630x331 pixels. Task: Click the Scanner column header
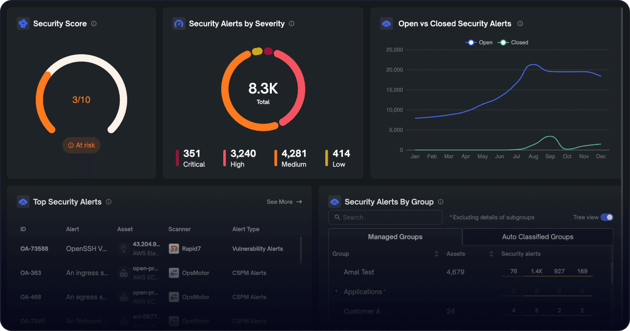(180, 229)
